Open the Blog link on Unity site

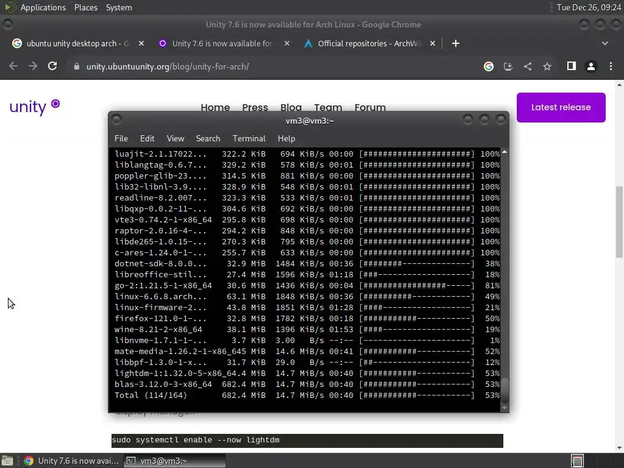(291, 107)
